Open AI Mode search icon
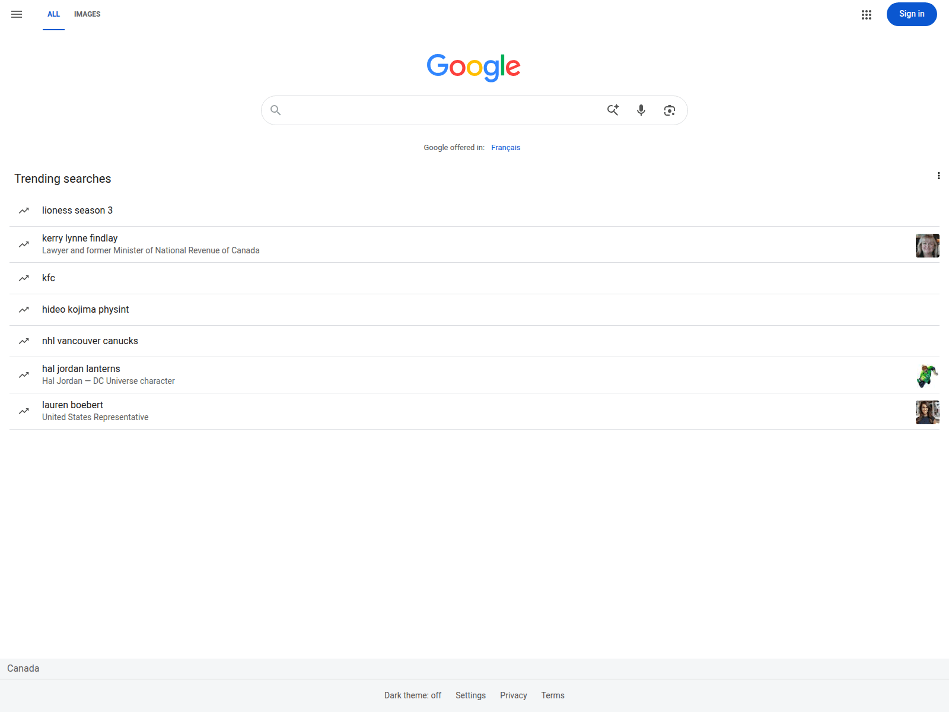This screenshot has width=949, height=712. coord(613,110)
